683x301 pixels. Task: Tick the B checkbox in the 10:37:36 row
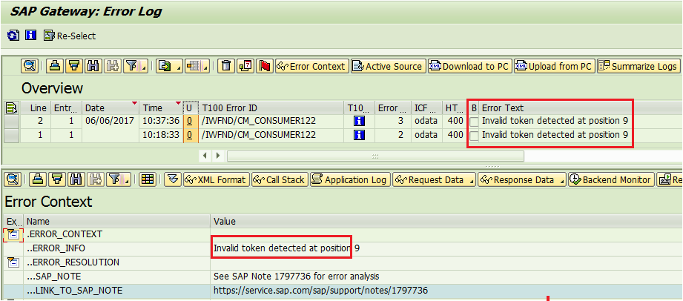pyautogui.click(x=474, y=122)
